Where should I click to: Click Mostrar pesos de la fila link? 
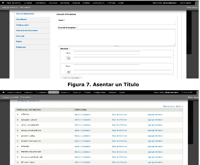pyautogui.click(x=173, y=106)
